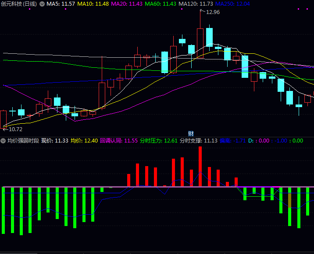Image resolution: width=314 pixels, height=254 pixels.
Task: Click the 财 financial info marker
Action: [191, 134]
